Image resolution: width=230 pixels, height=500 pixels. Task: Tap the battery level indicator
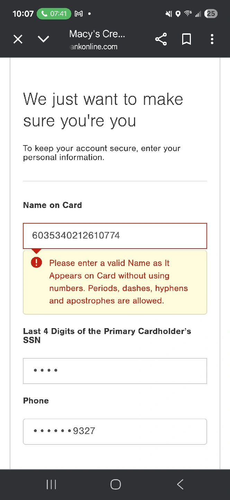coord(211,14)
